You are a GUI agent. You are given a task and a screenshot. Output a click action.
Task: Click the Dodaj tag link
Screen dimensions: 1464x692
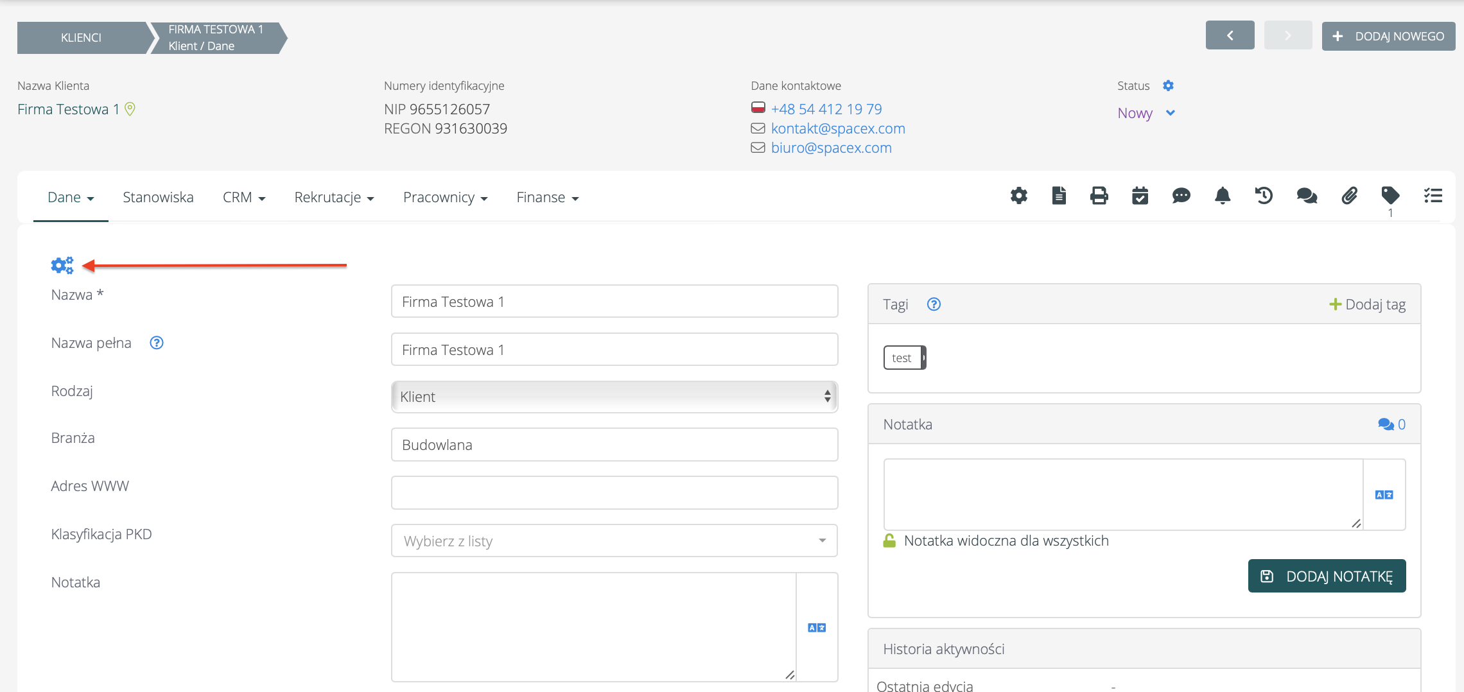[1368, 304]
